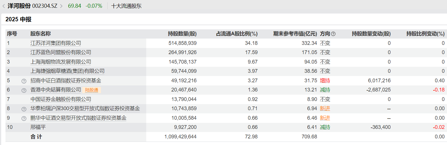
Task: Open shareholder 江苏洋河集团有限公司 link
Action: coord(56,43)
